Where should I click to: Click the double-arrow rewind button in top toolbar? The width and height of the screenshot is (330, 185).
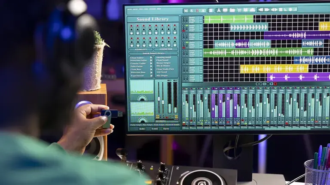tap(261, 10)
